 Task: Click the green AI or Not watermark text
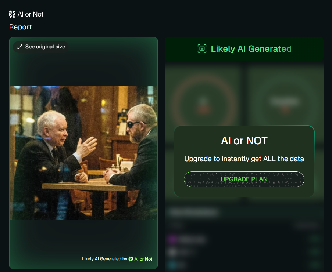143,259
